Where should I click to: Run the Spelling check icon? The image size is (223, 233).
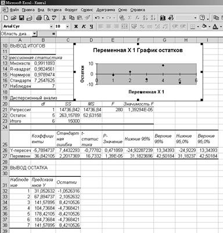(x=54, y=18)
